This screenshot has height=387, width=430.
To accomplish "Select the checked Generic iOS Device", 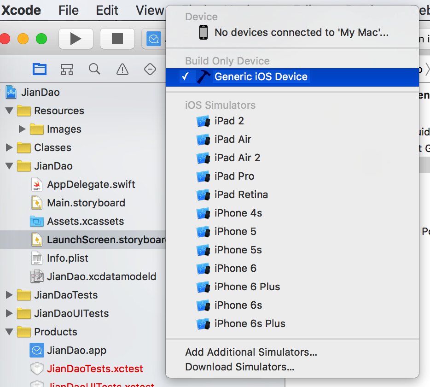I will pyautogui.click(x=261, y=77).
